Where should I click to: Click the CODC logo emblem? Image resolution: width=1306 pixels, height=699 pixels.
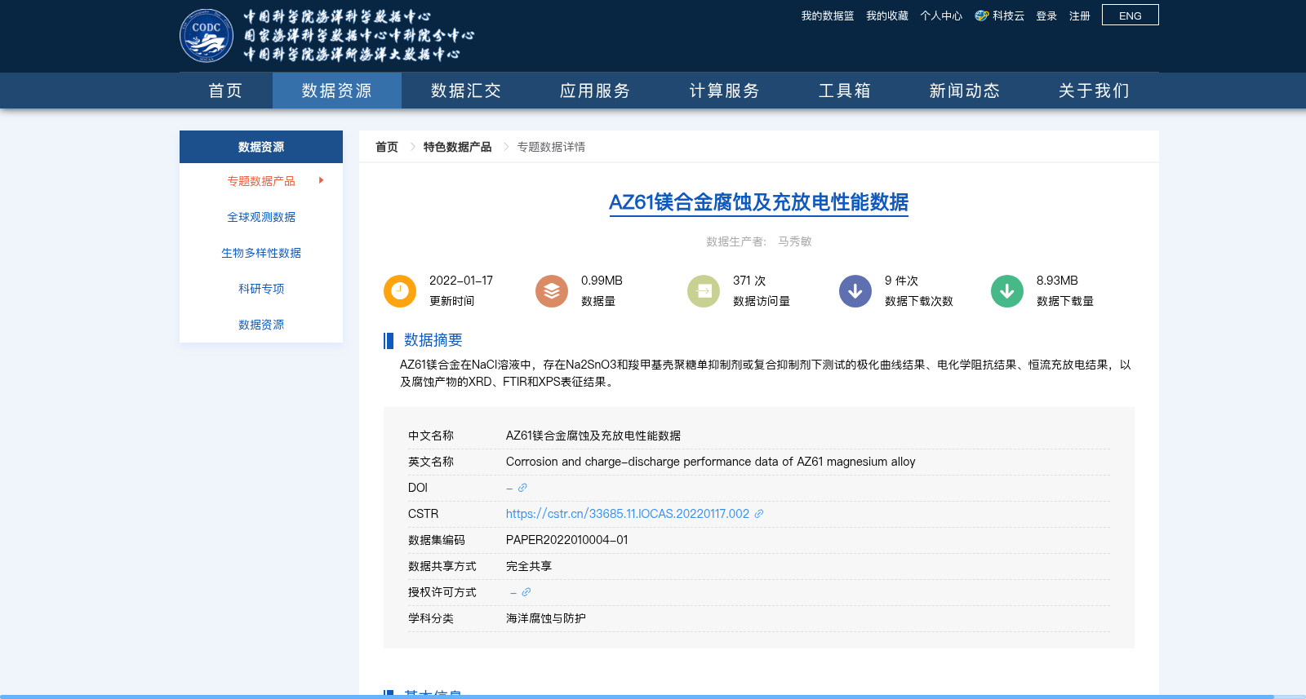[x=207, y=35]
